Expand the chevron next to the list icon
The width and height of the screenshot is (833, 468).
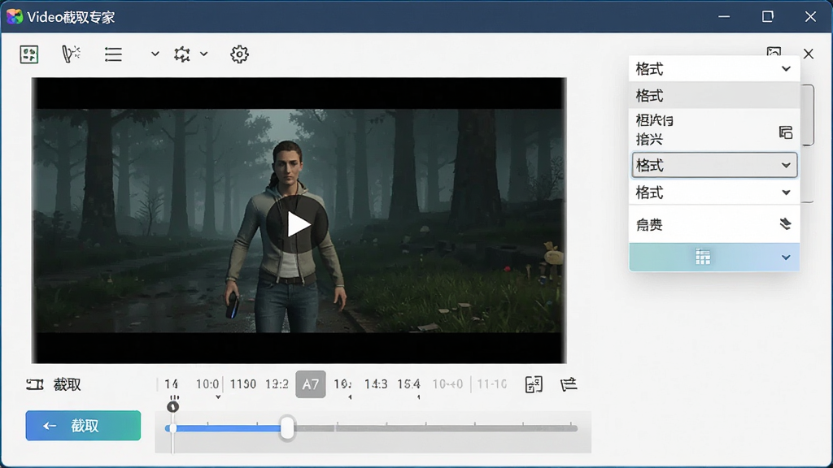click(x=155, y=54)
